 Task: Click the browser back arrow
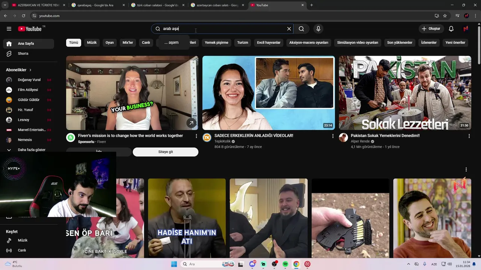(5, 16)
